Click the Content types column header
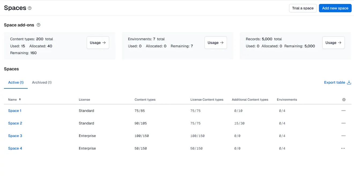Screen dimensions: 354x176 (145, 100)
